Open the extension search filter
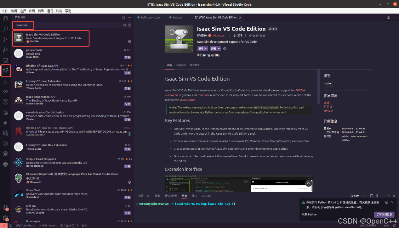 tap(129, 25)
